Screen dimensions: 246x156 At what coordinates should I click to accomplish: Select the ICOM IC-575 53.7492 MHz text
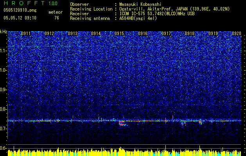click(157, 14)
